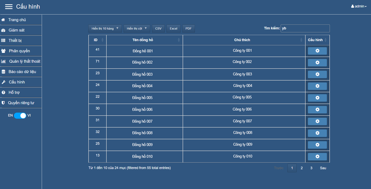Export table using the PDF button
371x189 pixels.
tap(188, 28)
